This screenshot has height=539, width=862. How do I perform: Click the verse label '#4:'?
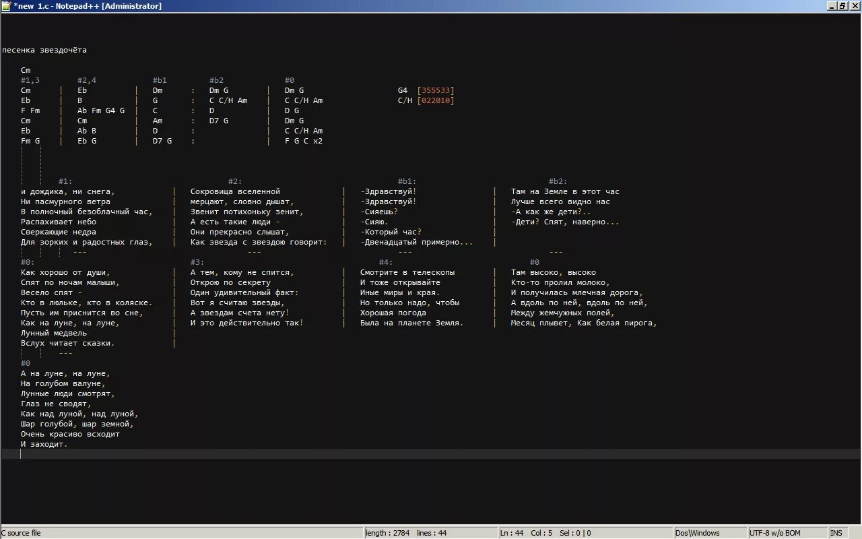(x=386, y=262)
